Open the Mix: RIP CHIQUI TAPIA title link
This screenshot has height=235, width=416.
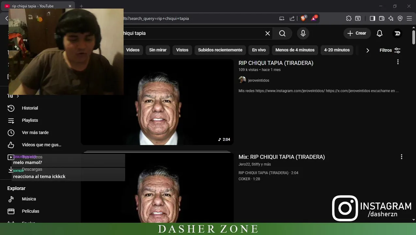[x=282, y=157]
